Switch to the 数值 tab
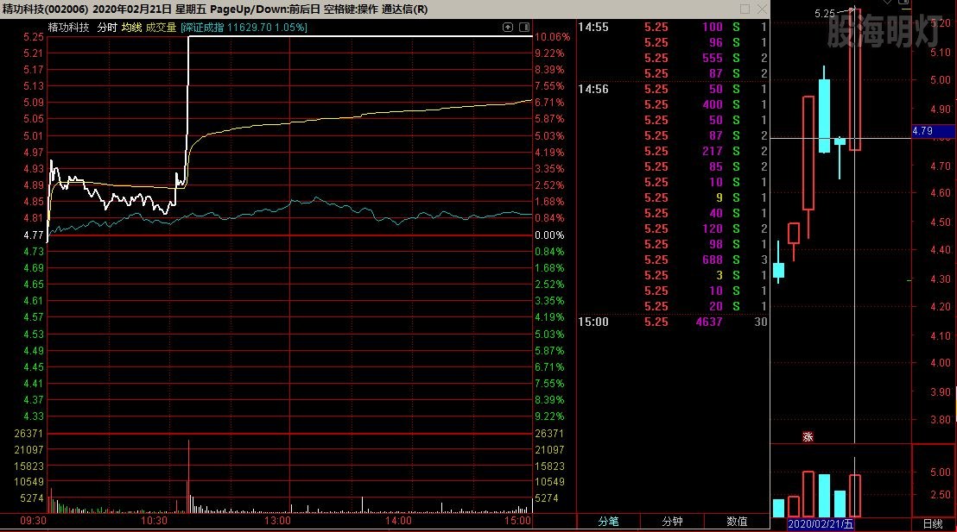 click(737, 522)
